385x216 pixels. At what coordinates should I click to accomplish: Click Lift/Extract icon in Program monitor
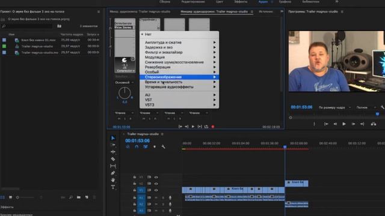pyautogui.click(x=374, y=124)
